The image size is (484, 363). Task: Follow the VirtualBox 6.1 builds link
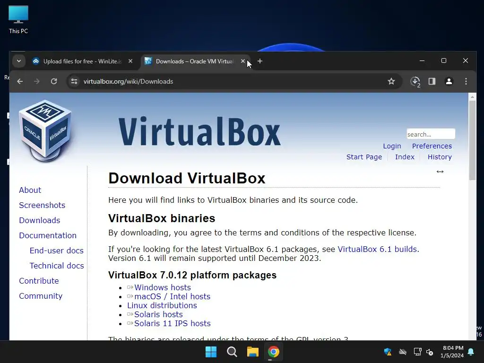(x=377, y=249)
